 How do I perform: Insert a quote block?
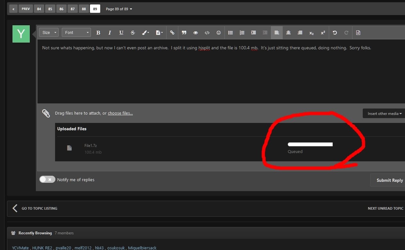184,33
